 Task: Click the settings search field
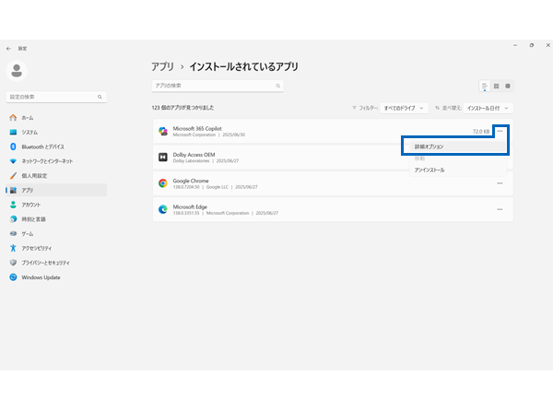(x=56, y=97)
